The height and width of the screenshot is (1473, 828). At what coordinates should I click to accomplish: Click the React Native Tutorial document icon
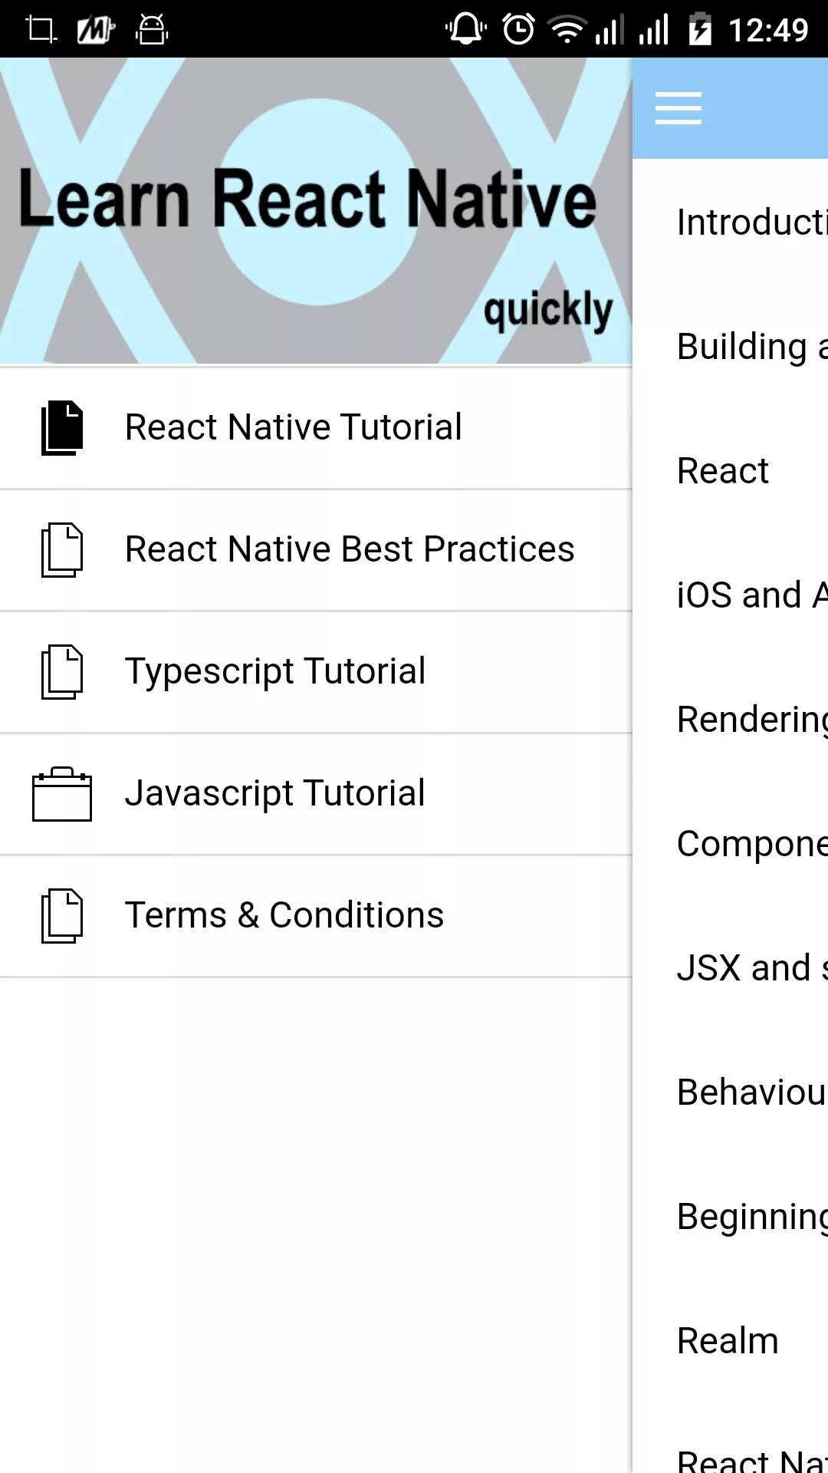pos(62,427)
